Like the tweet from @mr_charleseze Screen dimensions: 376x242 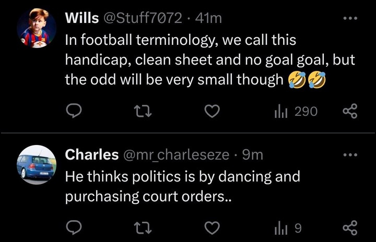[212, 227]
